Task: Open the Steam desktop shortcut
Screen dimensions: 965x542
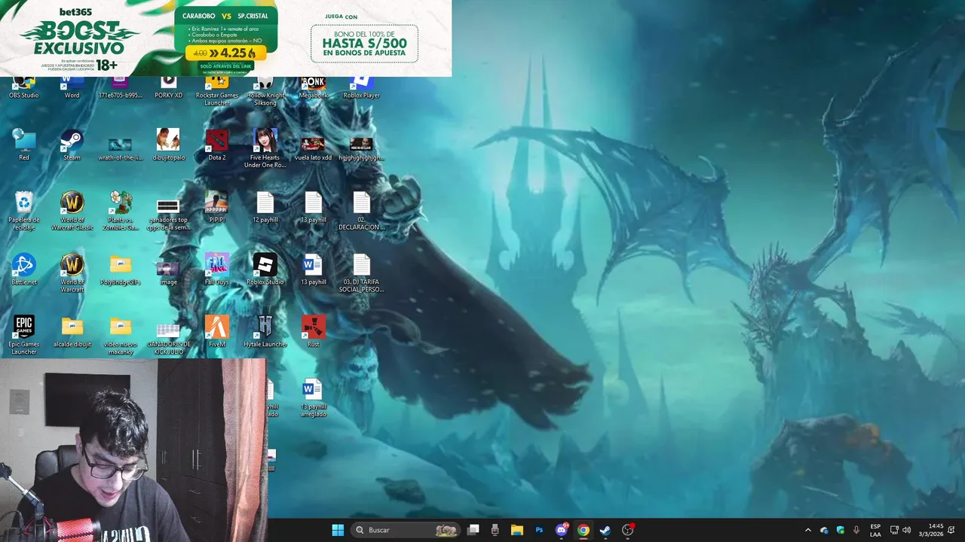Action: pyautogui.click(x=72, y=145)
